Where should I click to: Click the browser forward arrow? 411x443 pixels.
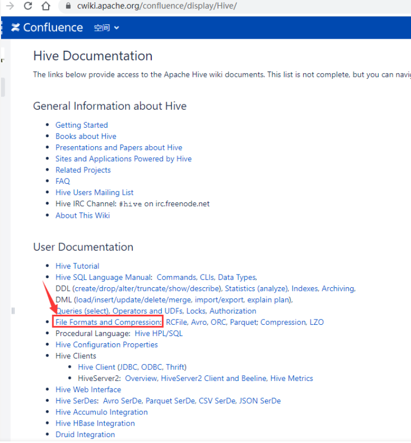click(10, 6)
